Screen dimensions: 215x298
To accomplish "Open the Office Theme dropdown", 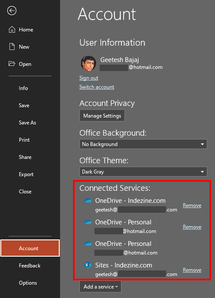I will click(x=143, y=172).
